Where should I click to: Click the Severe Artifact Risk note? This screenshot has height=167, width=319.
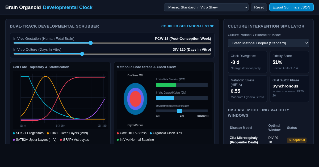(x=286, y=68)
